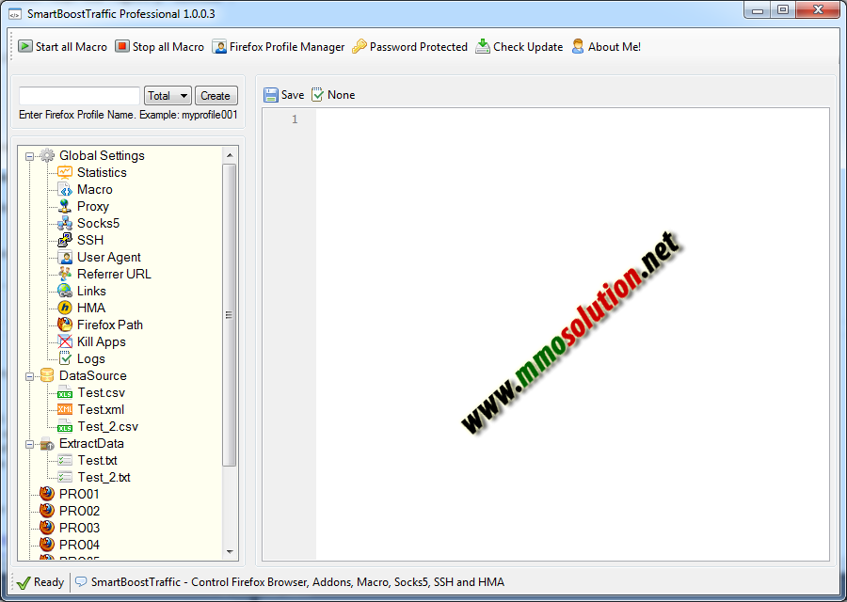This screenshot has width=847, height=602.
Task: Click the Firefox Profile Manager label
Action: pyautogui.click(x=287, y=47)
